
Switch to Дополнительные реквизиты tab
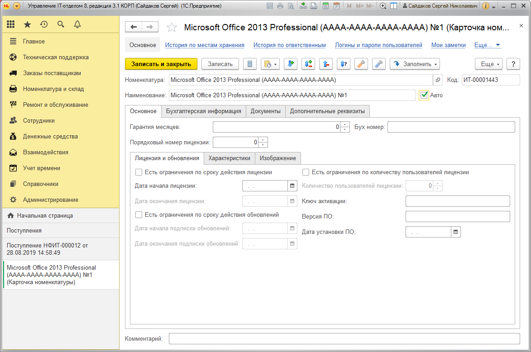(327, 111)
